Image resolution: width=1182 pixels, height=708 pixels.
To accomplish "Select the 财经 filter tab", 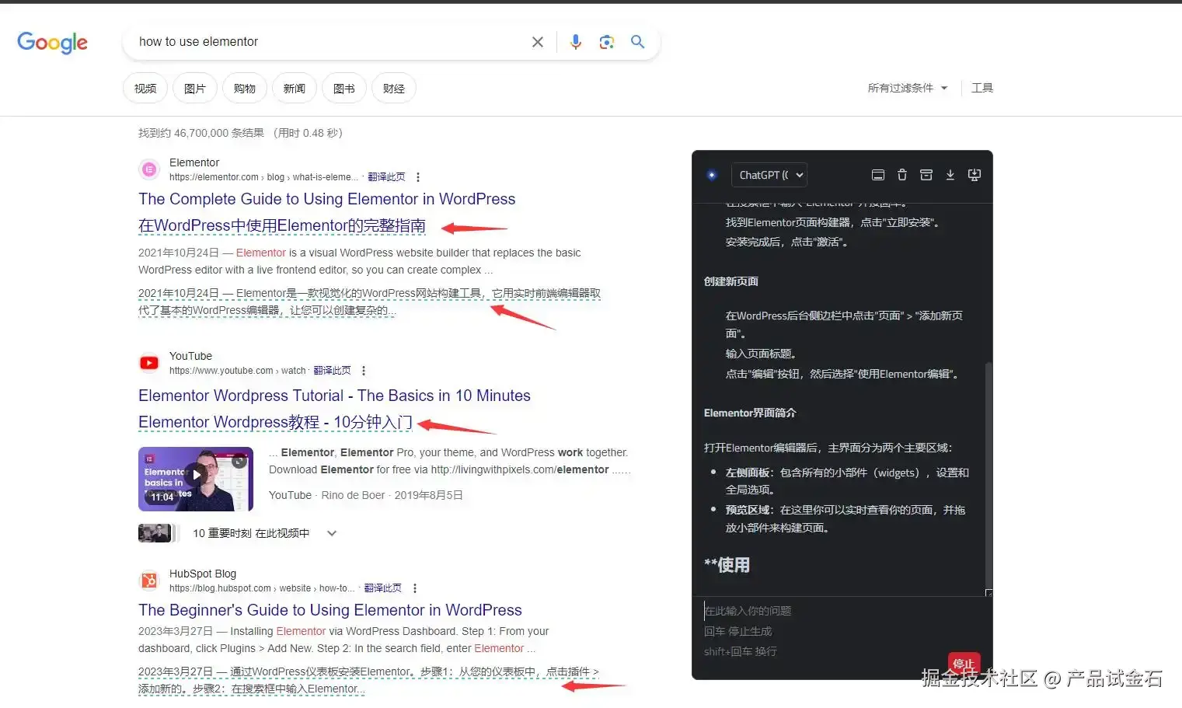I will (394, 89).
